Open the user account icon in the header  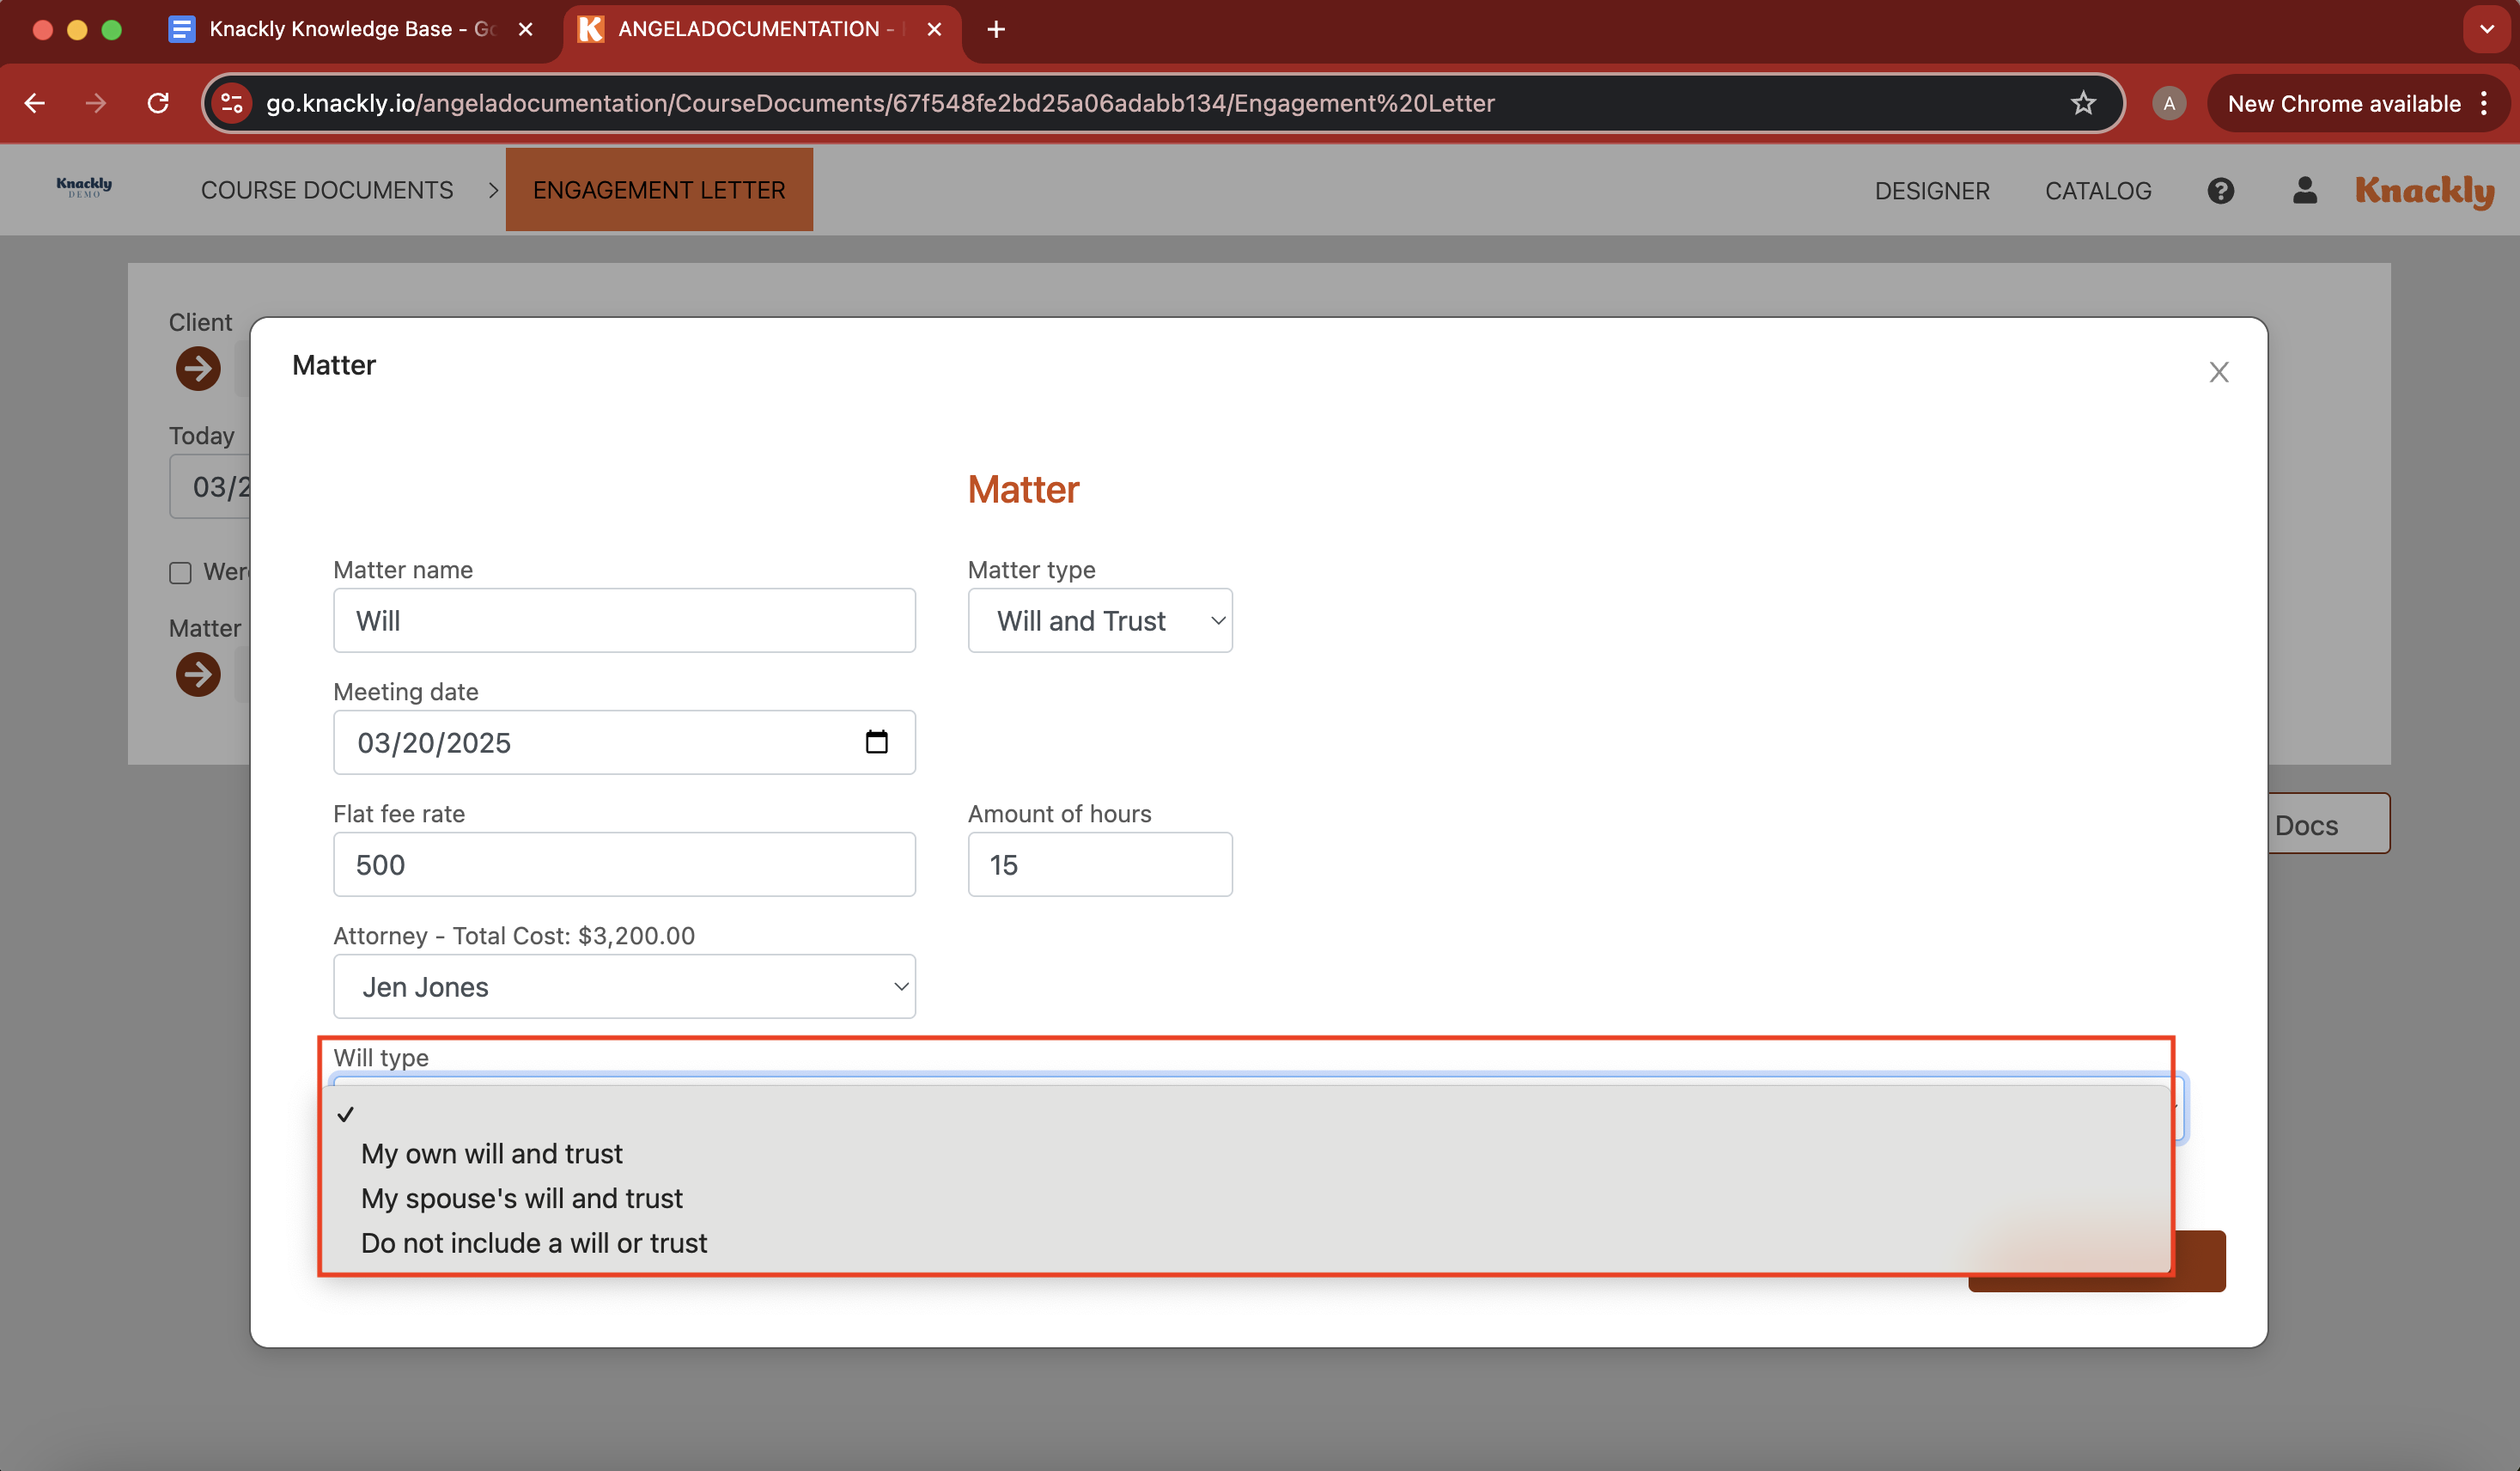(2304, 190)
